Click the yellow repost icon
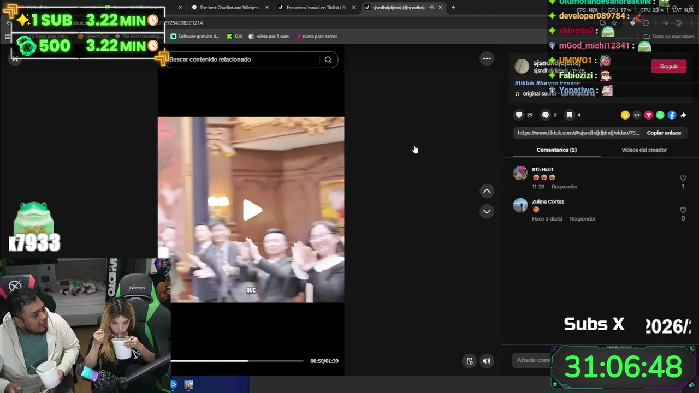 625,115
